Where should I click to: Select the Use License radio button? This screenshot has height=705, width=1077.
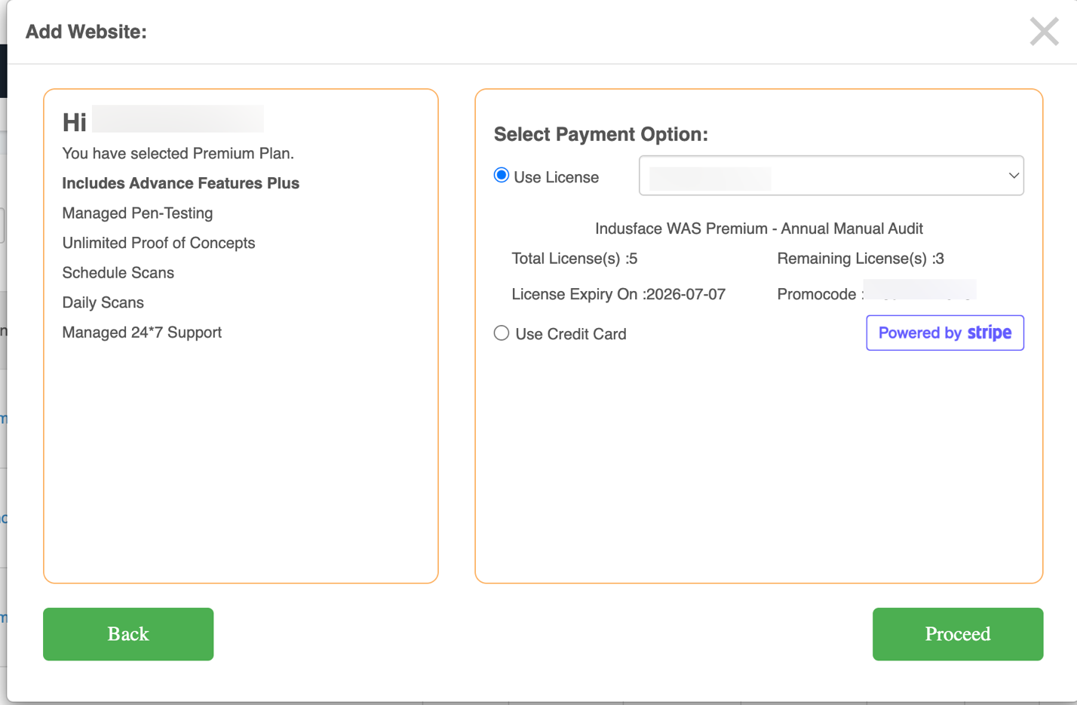(x=502, y=176)
